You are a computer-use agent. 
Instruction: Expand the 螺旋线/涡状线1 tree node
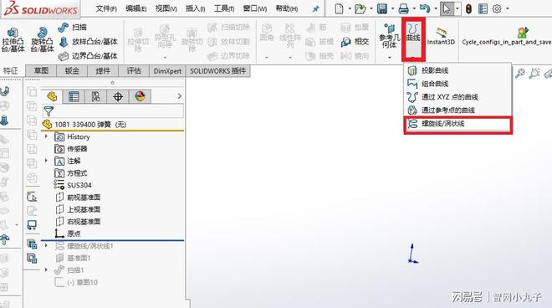46,245
